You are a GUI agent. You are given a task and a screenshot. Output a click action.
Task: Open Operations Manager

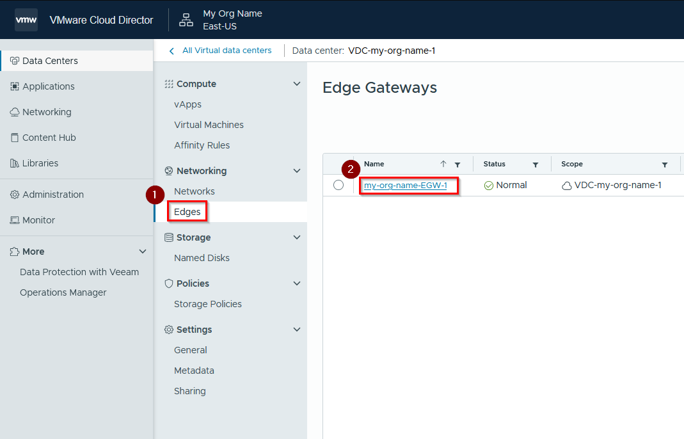pos(63,292)
